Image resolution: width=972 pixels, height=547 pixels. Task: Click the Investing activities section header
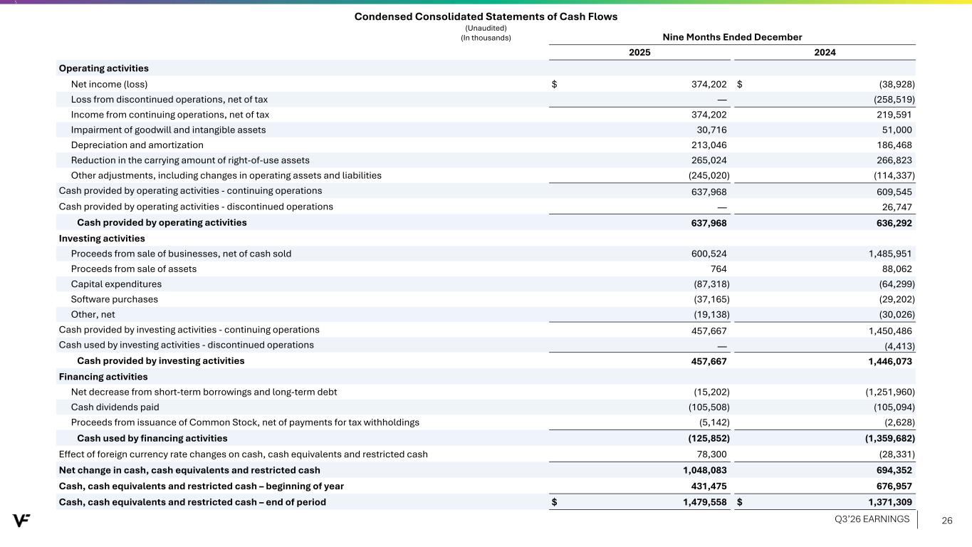point(102,239)
